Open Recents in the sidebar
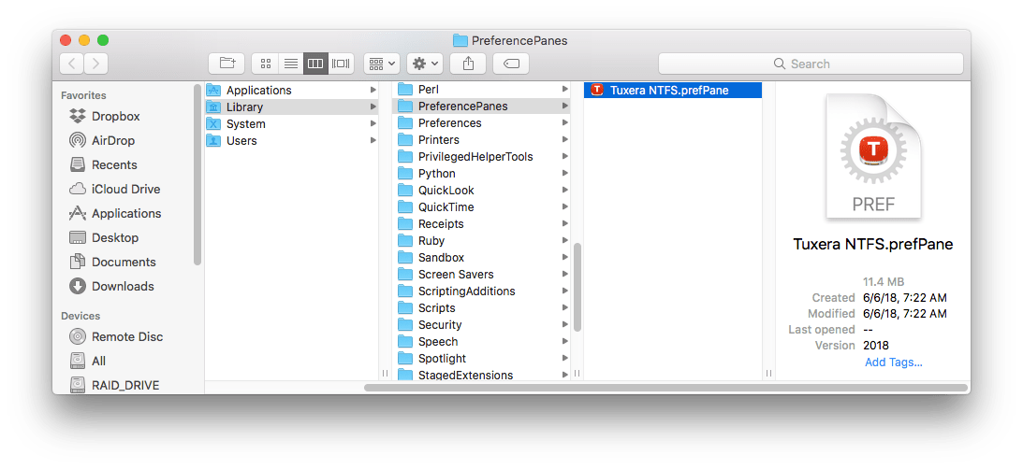 [114, 164]
